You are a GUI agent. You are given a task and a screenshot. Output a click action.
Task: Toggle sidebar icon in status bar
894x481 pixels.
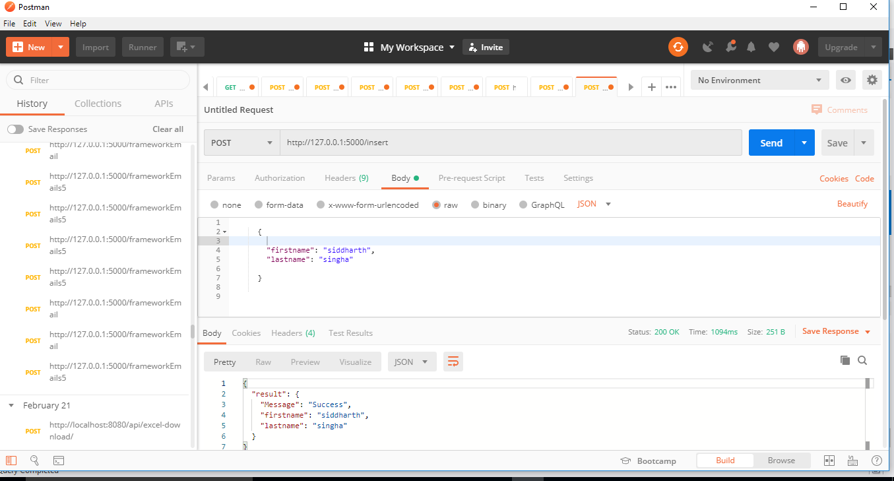coord(11,461)
